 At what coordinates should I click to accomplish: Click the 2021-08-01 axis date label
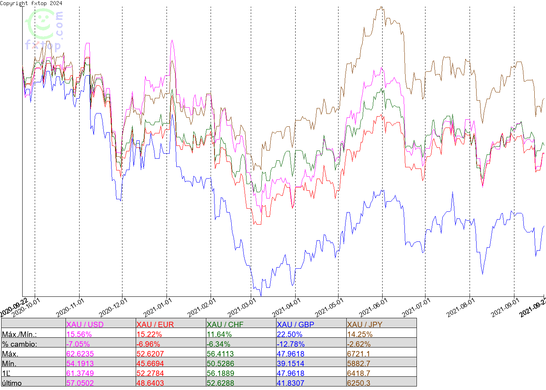click(461, 308)
